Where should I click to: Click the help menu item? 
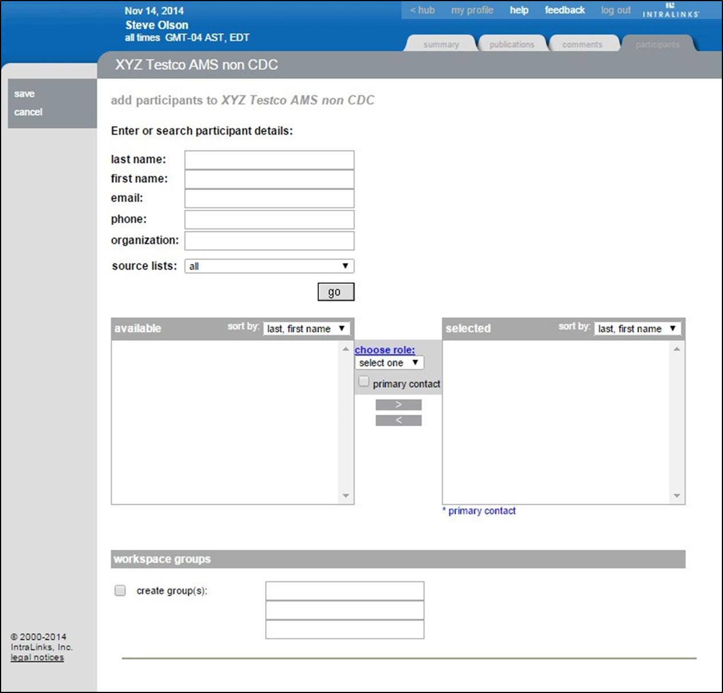[518, 10]
